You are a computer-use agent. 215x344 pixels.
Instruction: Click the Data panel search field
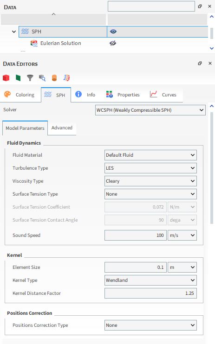tap(151, 6)
